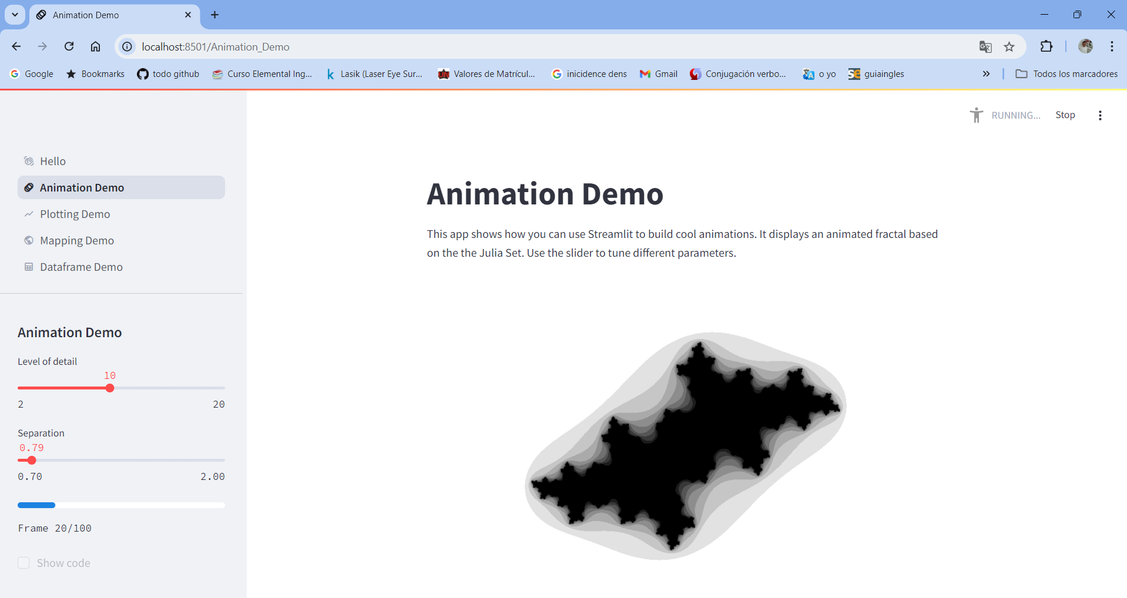
Task: Click the Level of detail slider handle
Action: click(x=110, y=388)
